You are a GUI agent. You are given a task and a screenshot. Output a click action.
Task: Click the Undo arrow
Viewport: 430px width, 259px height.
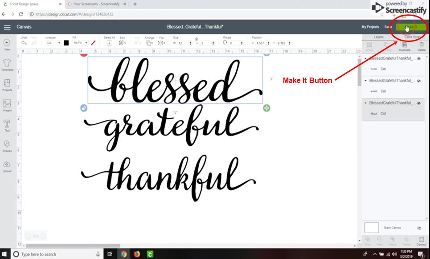24,43
